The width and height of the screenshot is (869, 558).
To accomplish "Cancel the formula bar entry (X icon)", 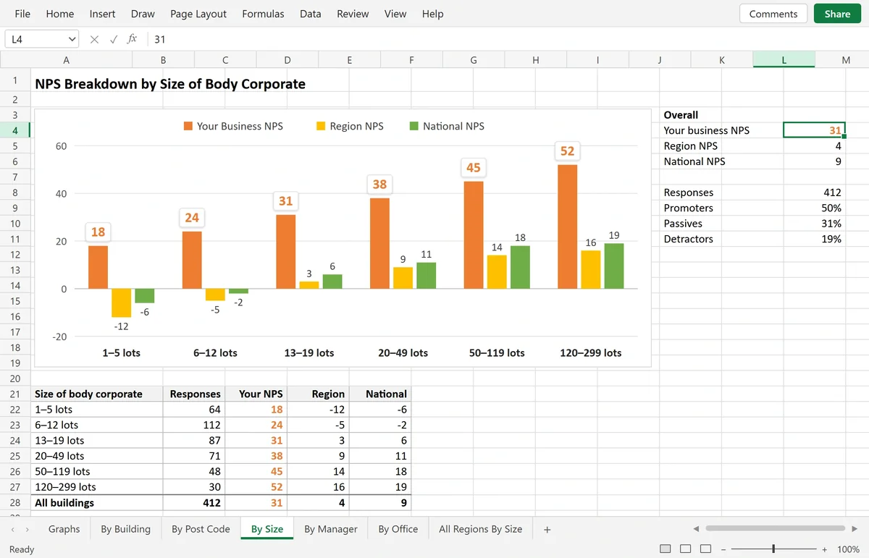I will pyautogui.click(x=94, y=39).
